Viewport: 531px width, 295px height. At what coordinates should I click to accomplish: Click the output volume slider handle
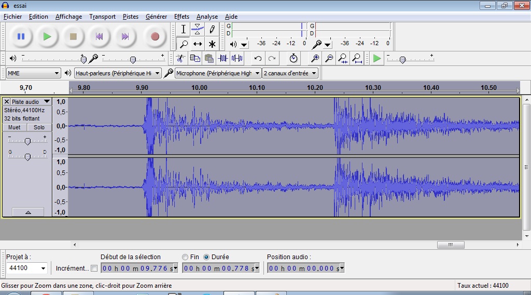click(83, 60)
